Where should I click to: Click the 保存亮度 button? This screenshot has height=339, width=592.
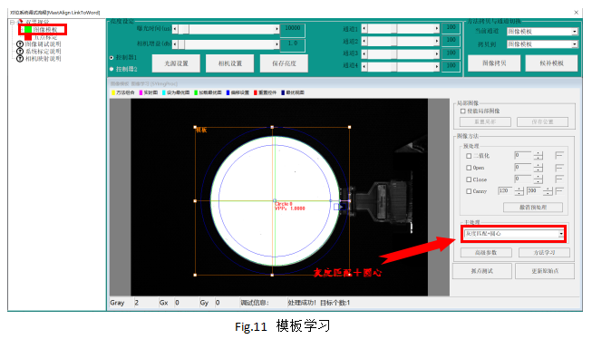tap(284, 63)
